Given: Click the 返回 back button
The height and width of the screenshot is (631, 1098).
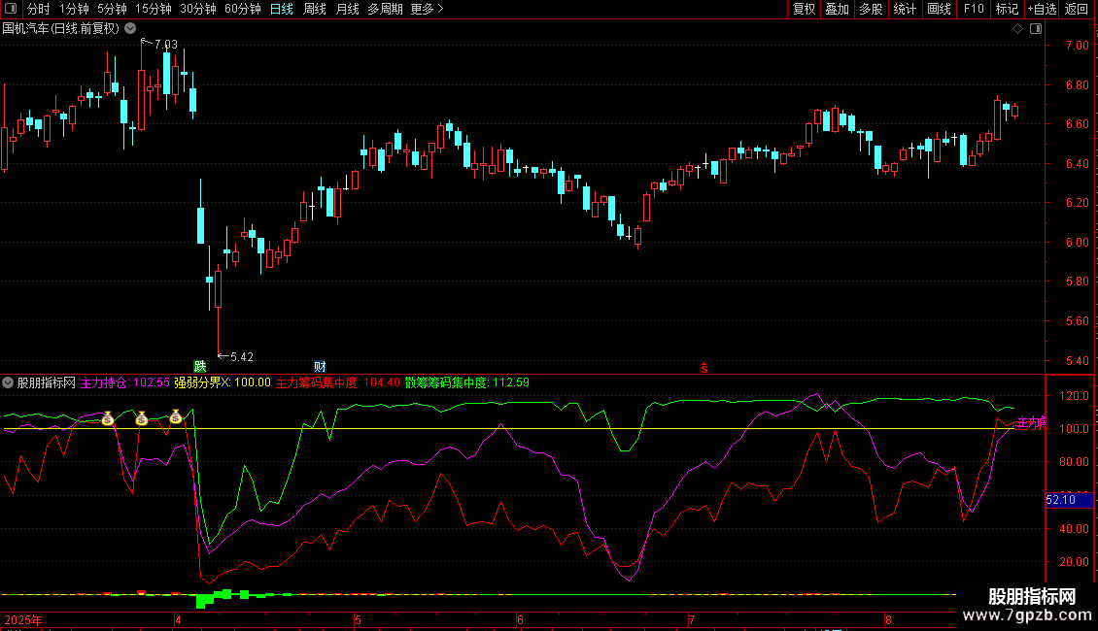Looking at the screenshot, I should tap(1077, 9).
